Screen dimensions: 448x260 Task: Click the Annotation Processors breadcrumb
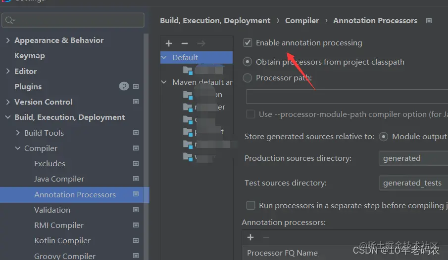pyautogui.click(x=375, y=21)
